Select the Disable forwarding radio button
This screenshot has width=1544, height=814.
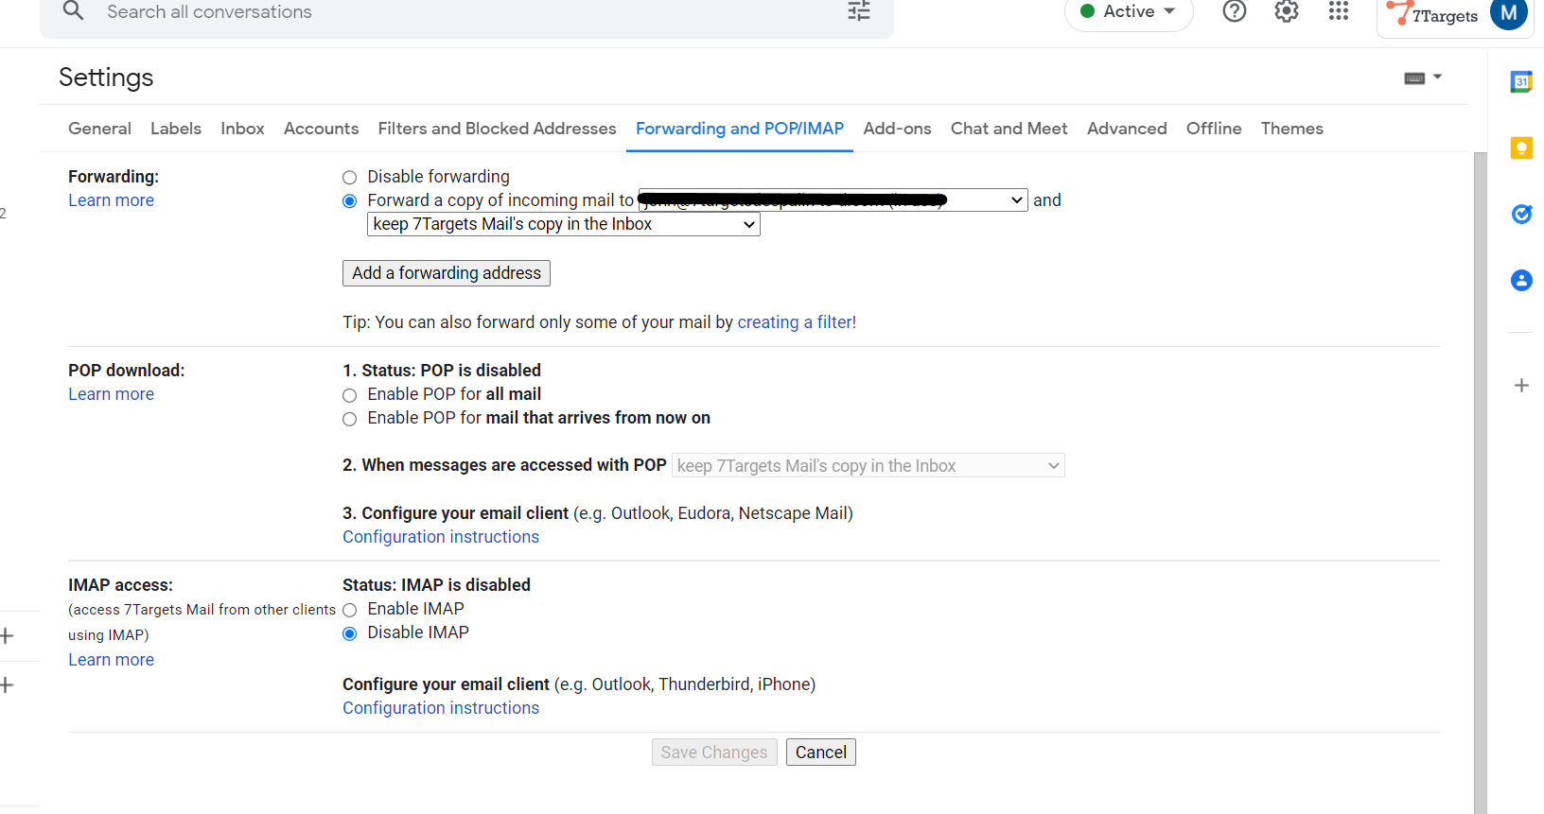tap(350, 178)
